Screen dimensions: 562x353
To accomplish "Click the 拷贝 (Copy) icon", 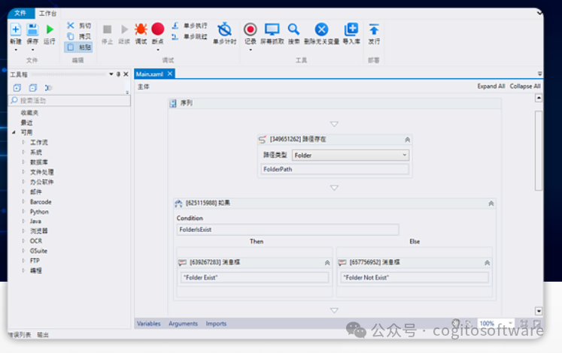I will click(70, 36).
